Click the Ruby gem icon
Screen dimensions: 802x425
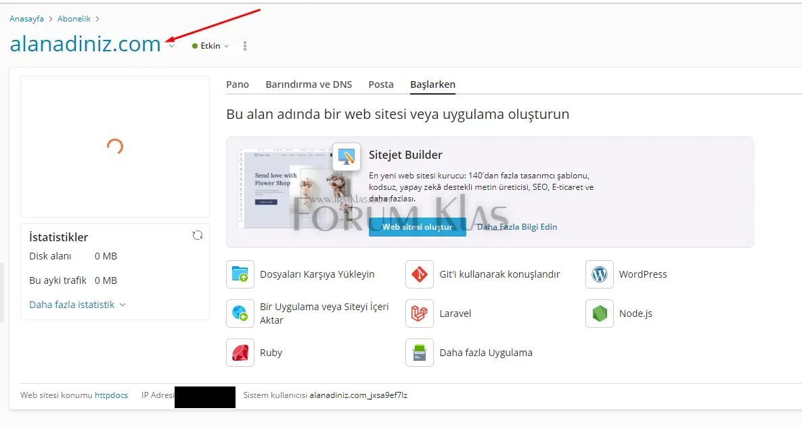[240, 353]
